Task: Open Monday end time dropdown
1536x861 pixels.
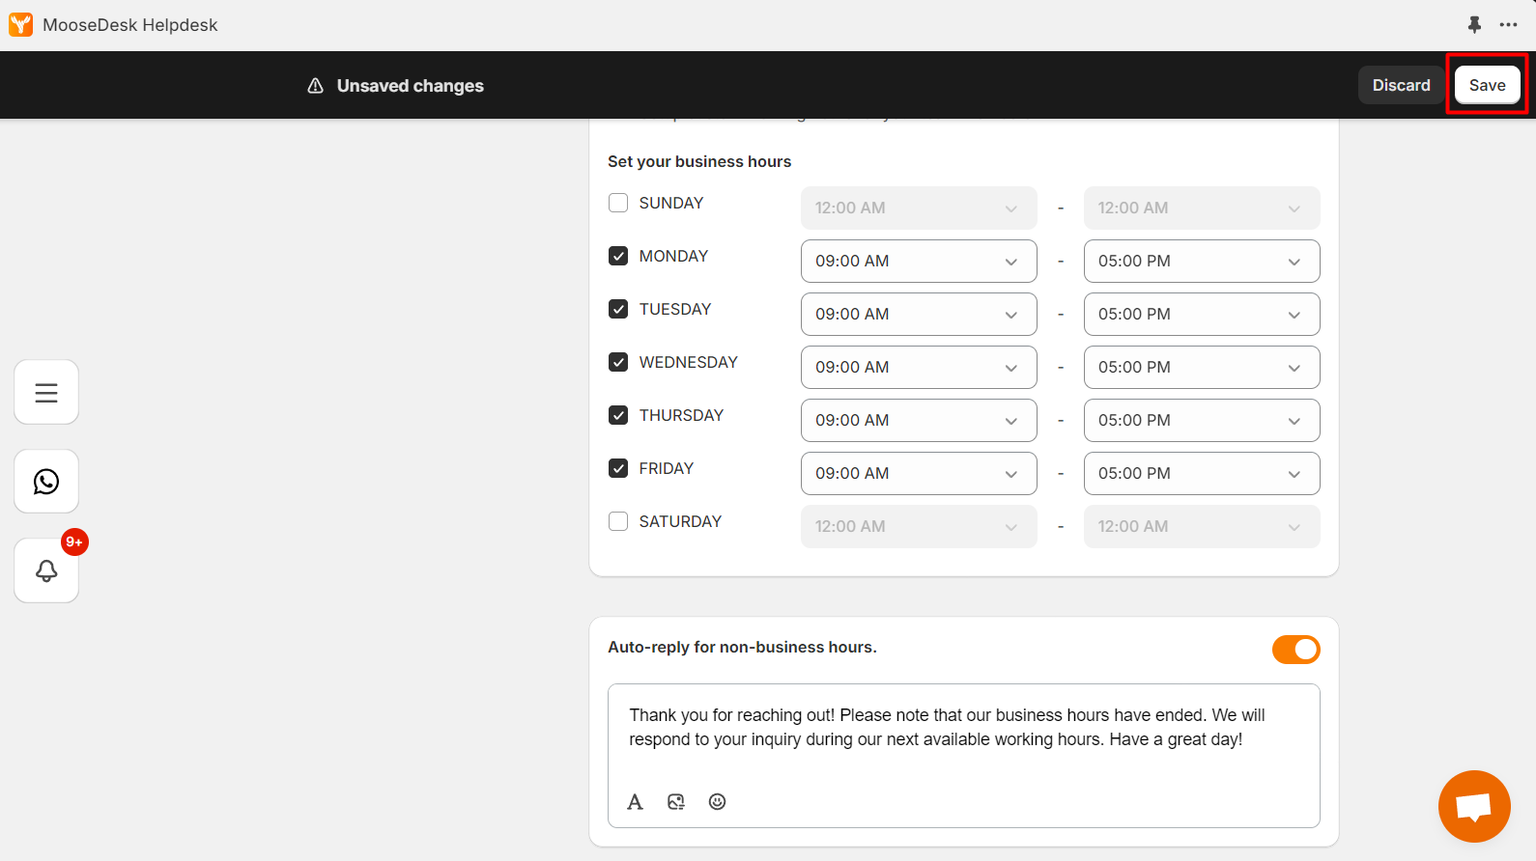Action: [x=1202, y=261]
